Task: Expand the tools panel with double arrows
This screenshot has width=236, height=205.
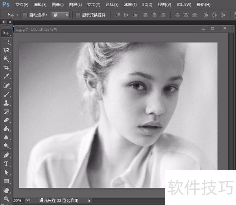Action: point(4,22)
